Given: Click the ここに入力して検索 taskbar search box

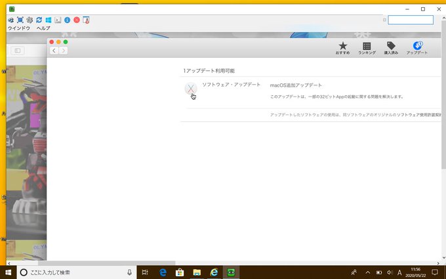Looking at the screenshot, I should point(77,272).
